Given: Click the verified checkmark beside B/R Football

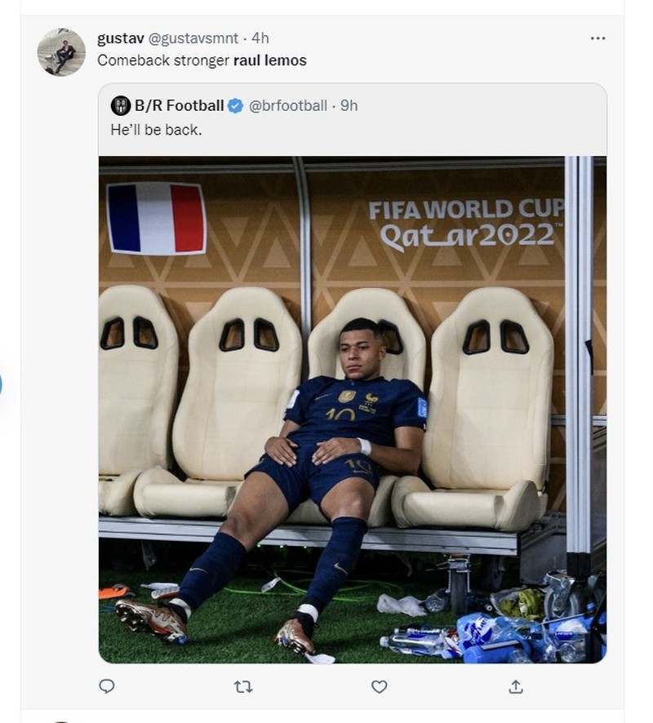Looking at the screenshot, I should (237, 104).
